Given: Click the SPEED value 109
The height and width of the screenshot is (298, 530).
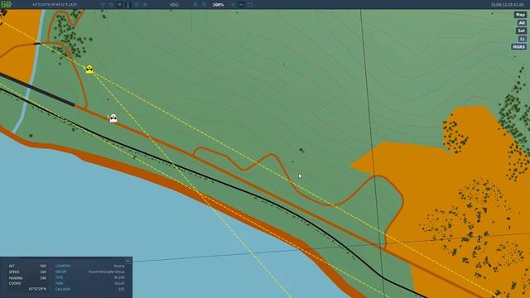Looking at the screenshot, I should click(x=43, y=272).
